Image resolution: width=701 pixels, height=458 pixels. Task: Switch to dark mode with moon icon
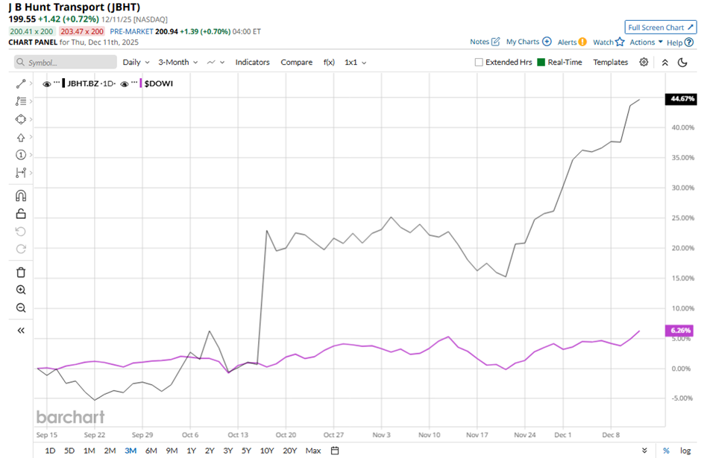point(682,63)
